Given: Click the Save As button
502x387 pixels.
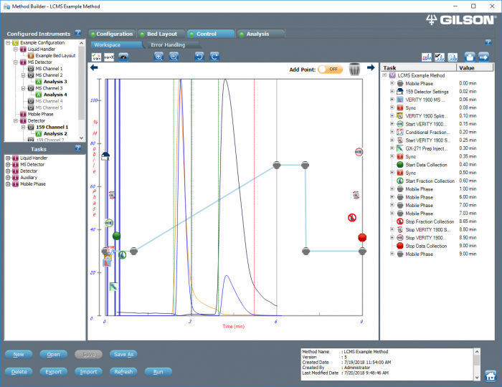Looking at the screenshot, I should [123, 354].
